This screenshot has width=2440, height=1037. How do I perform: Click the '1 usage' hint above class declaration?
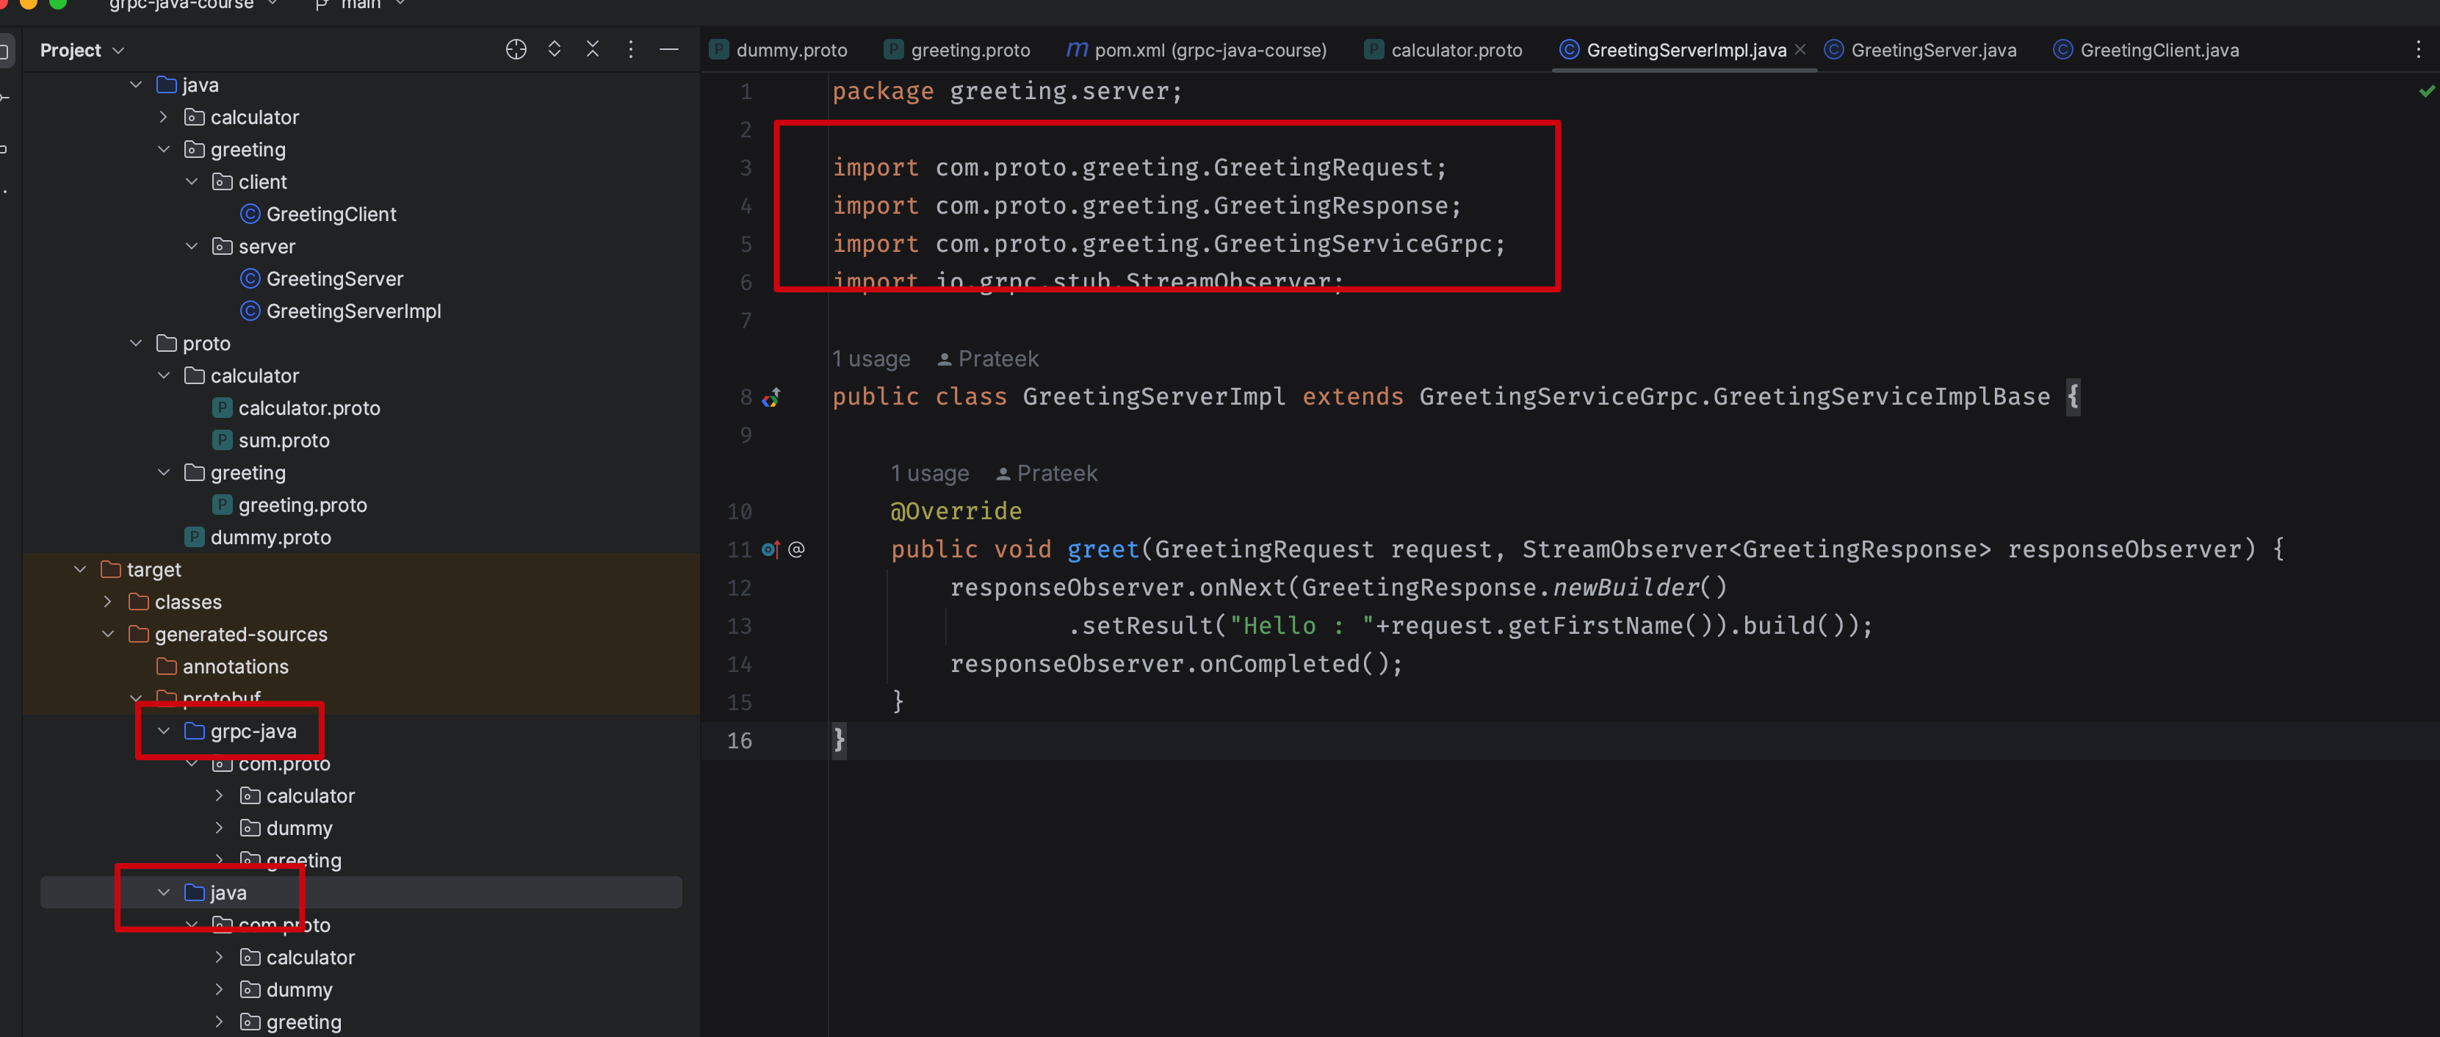870,359
